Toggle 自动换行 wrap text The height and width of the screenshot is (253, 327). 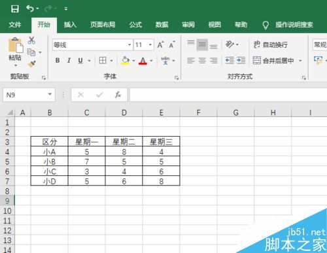[x=271, y=44]
